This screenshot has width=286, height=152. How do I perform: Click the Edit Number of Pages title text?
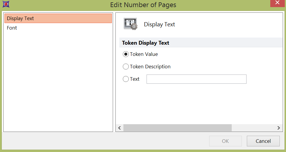click(143, 5)
